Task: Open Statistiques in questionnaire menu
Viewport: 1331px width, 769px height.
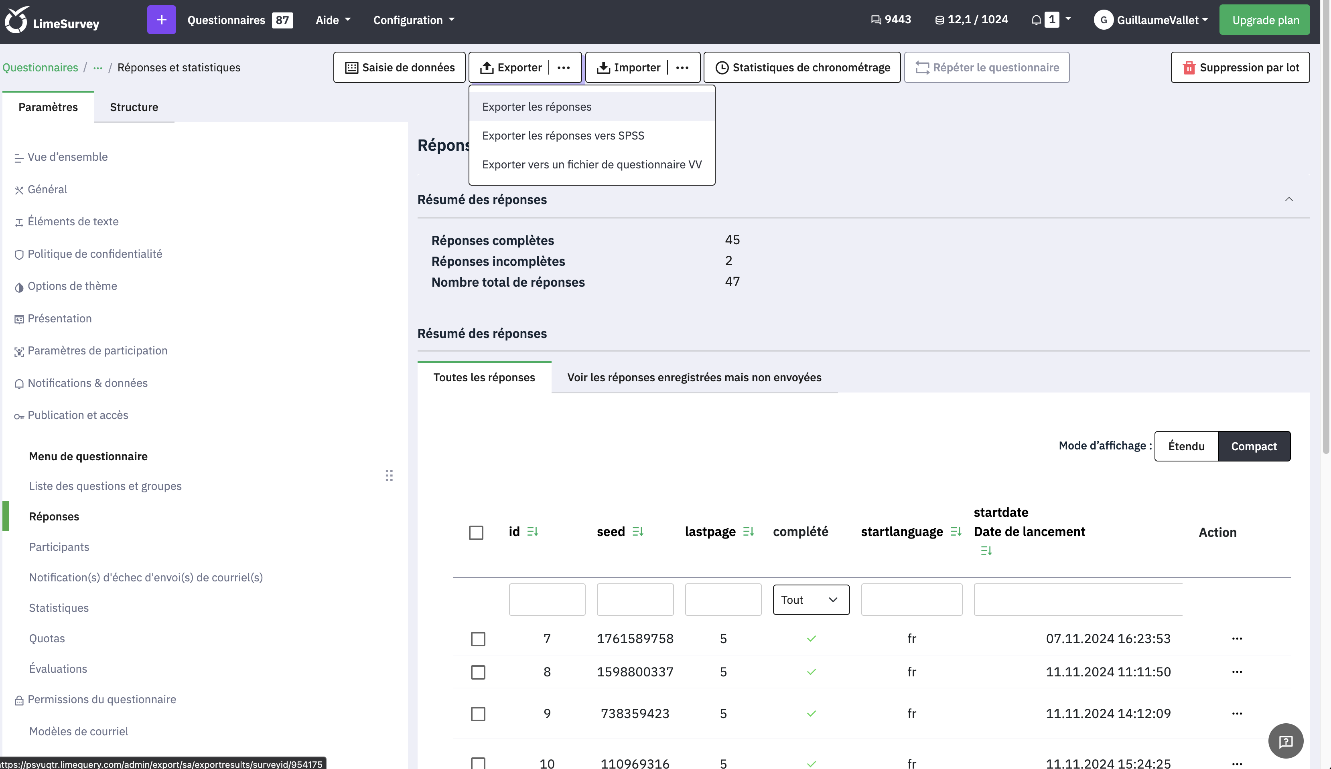Action: (59, 608)
